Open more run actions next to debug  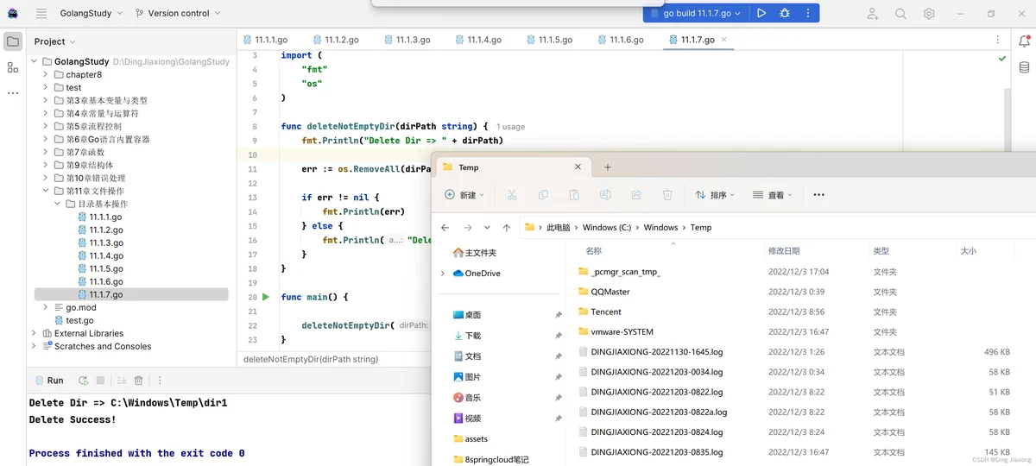click(807, 13)
